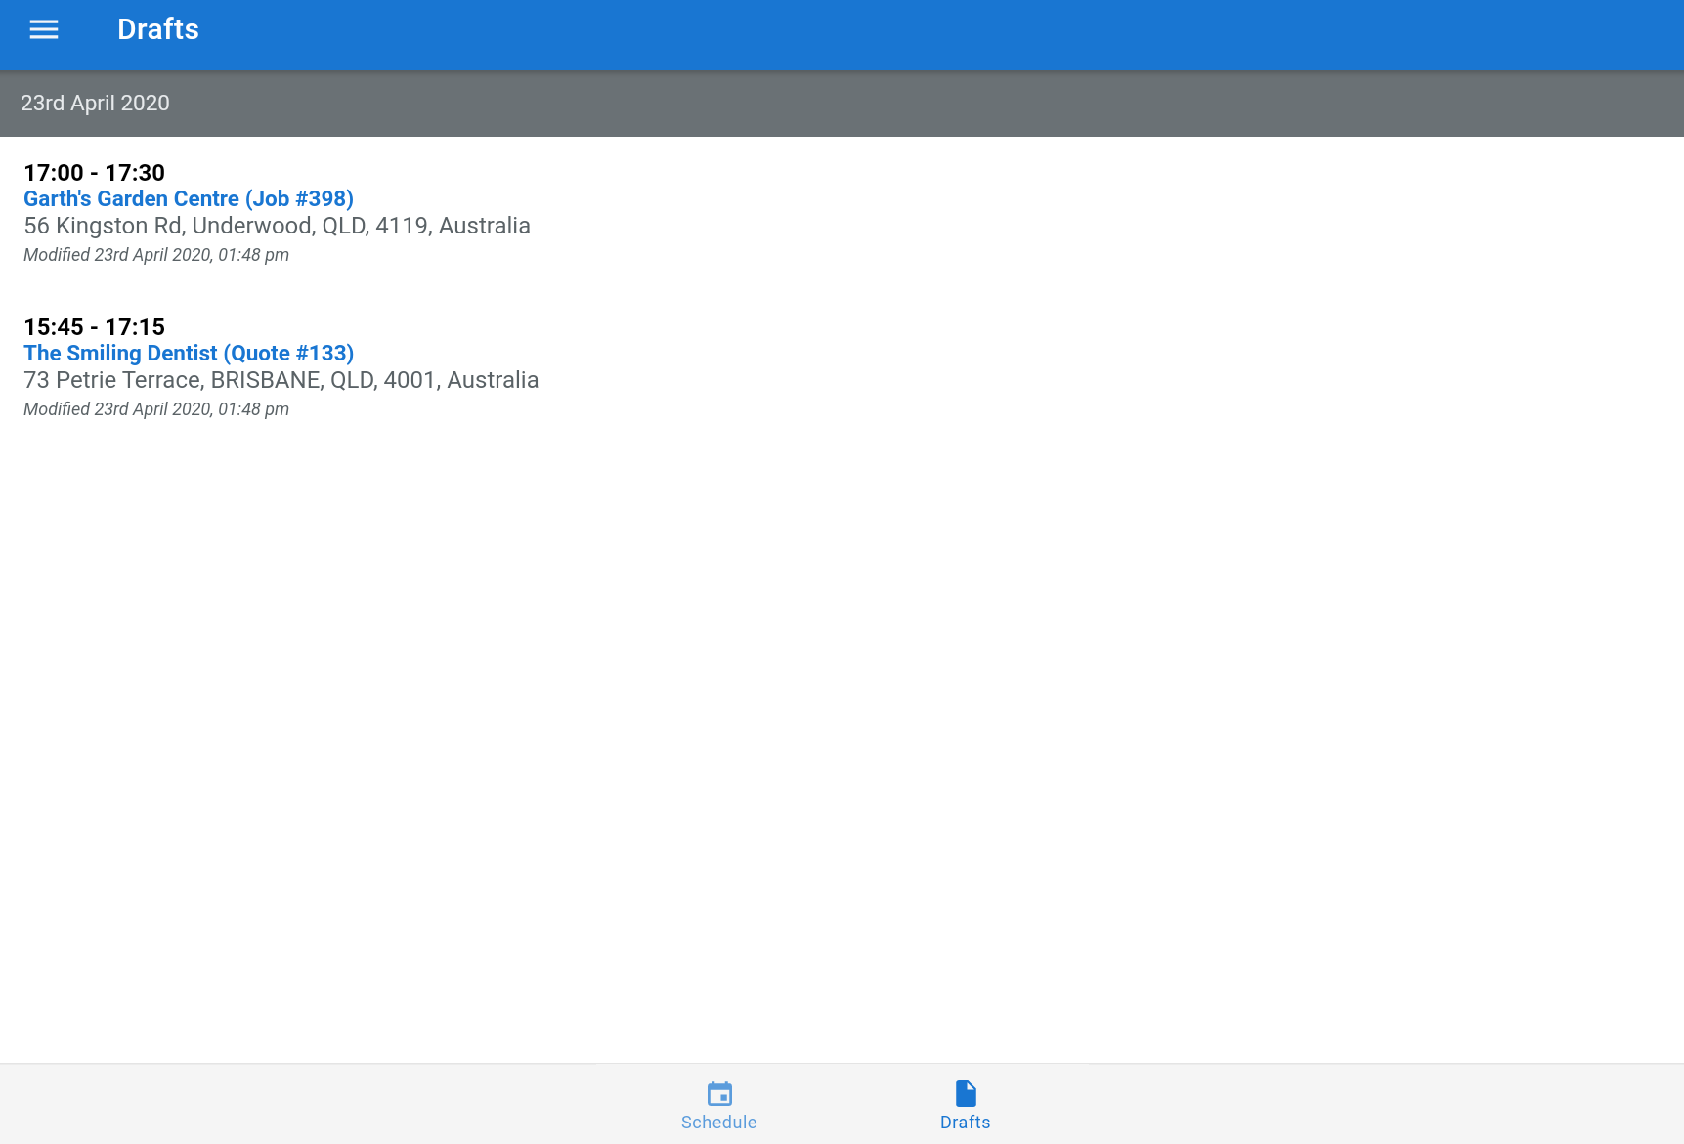Viewport: 1684px width, 1144px height.
Task: Click modified timestamp under Petrie Terrace address
Action: click(x=156, y=409)
